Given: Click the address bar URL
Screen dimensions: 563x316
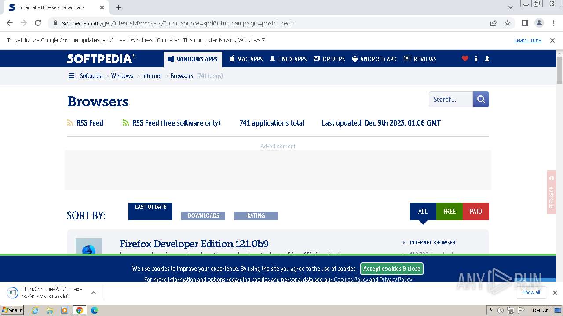Looking at the screenshot, I should [178, 23].
